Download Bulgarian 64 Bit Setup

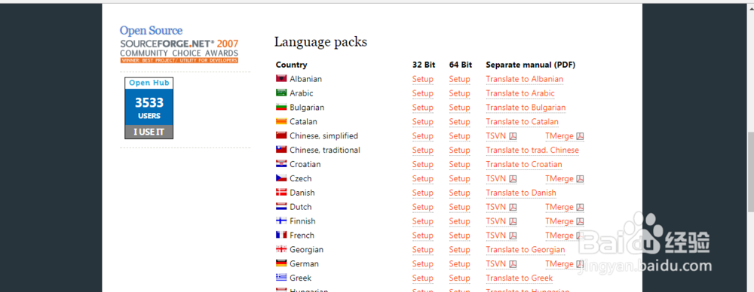[459, 108]
